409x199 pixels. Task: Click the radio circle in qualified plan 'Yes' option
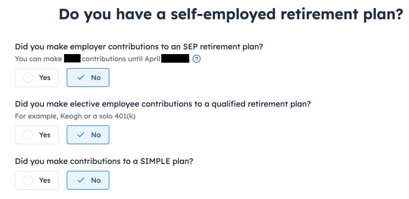pos(28,135)
